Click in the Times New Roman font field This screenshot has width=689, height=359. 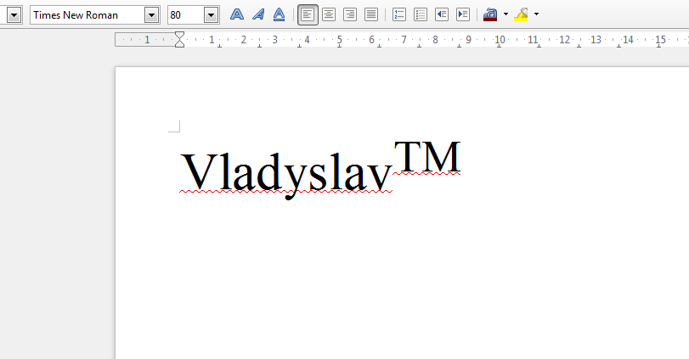click(x=87, y=14)
